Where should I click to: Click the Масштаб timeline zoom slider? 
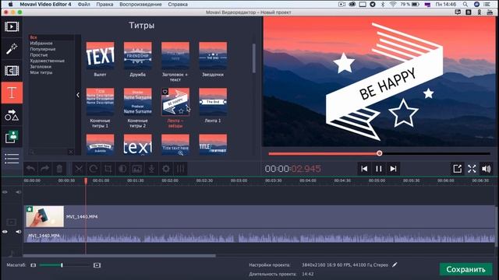point(65,265)
